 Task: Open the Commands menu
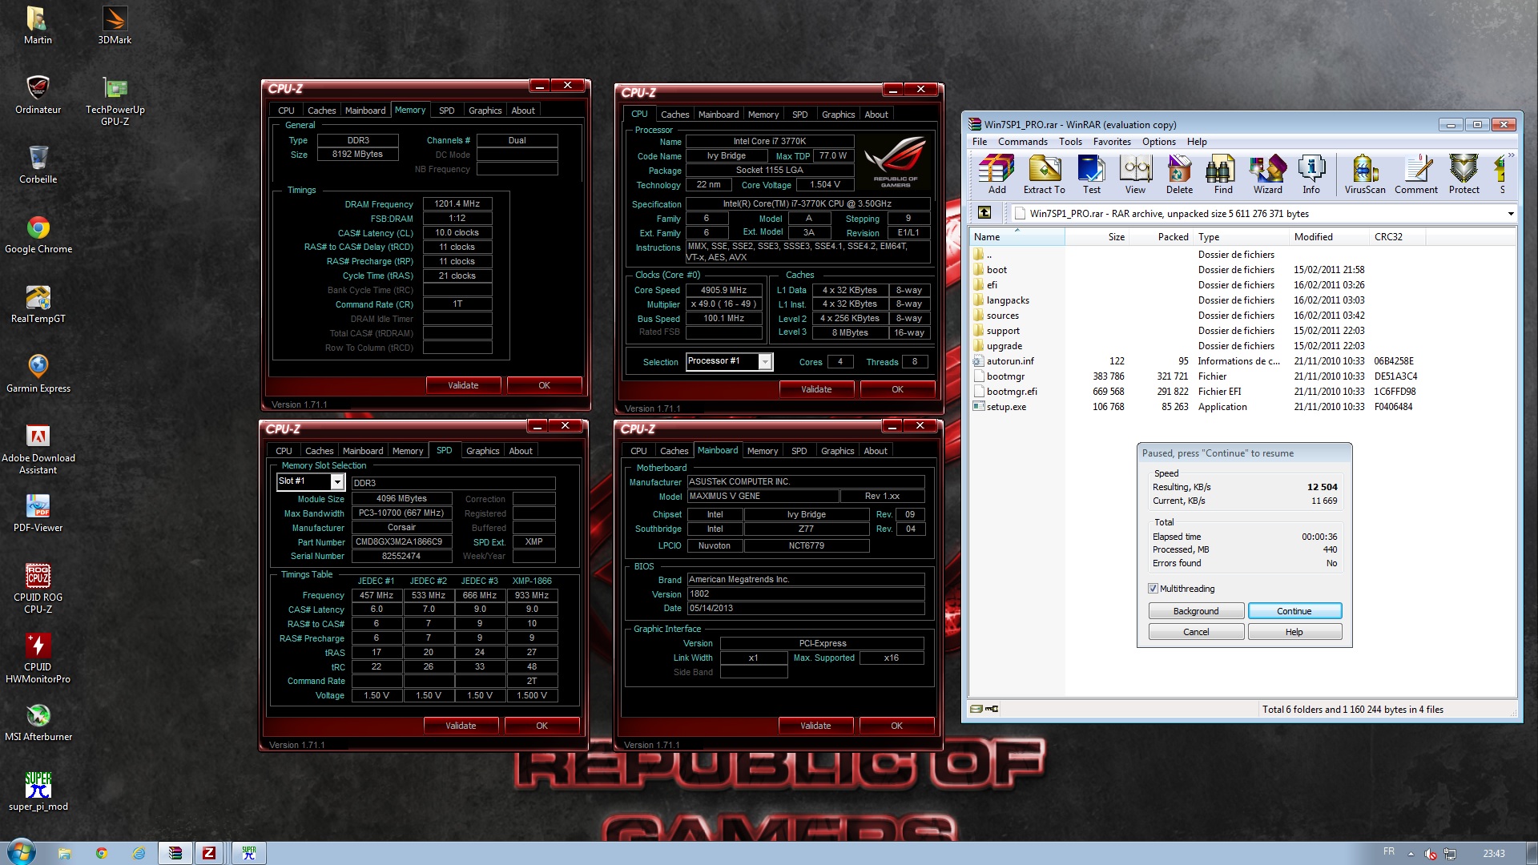pyautogui.click(x=1022, y=142)
